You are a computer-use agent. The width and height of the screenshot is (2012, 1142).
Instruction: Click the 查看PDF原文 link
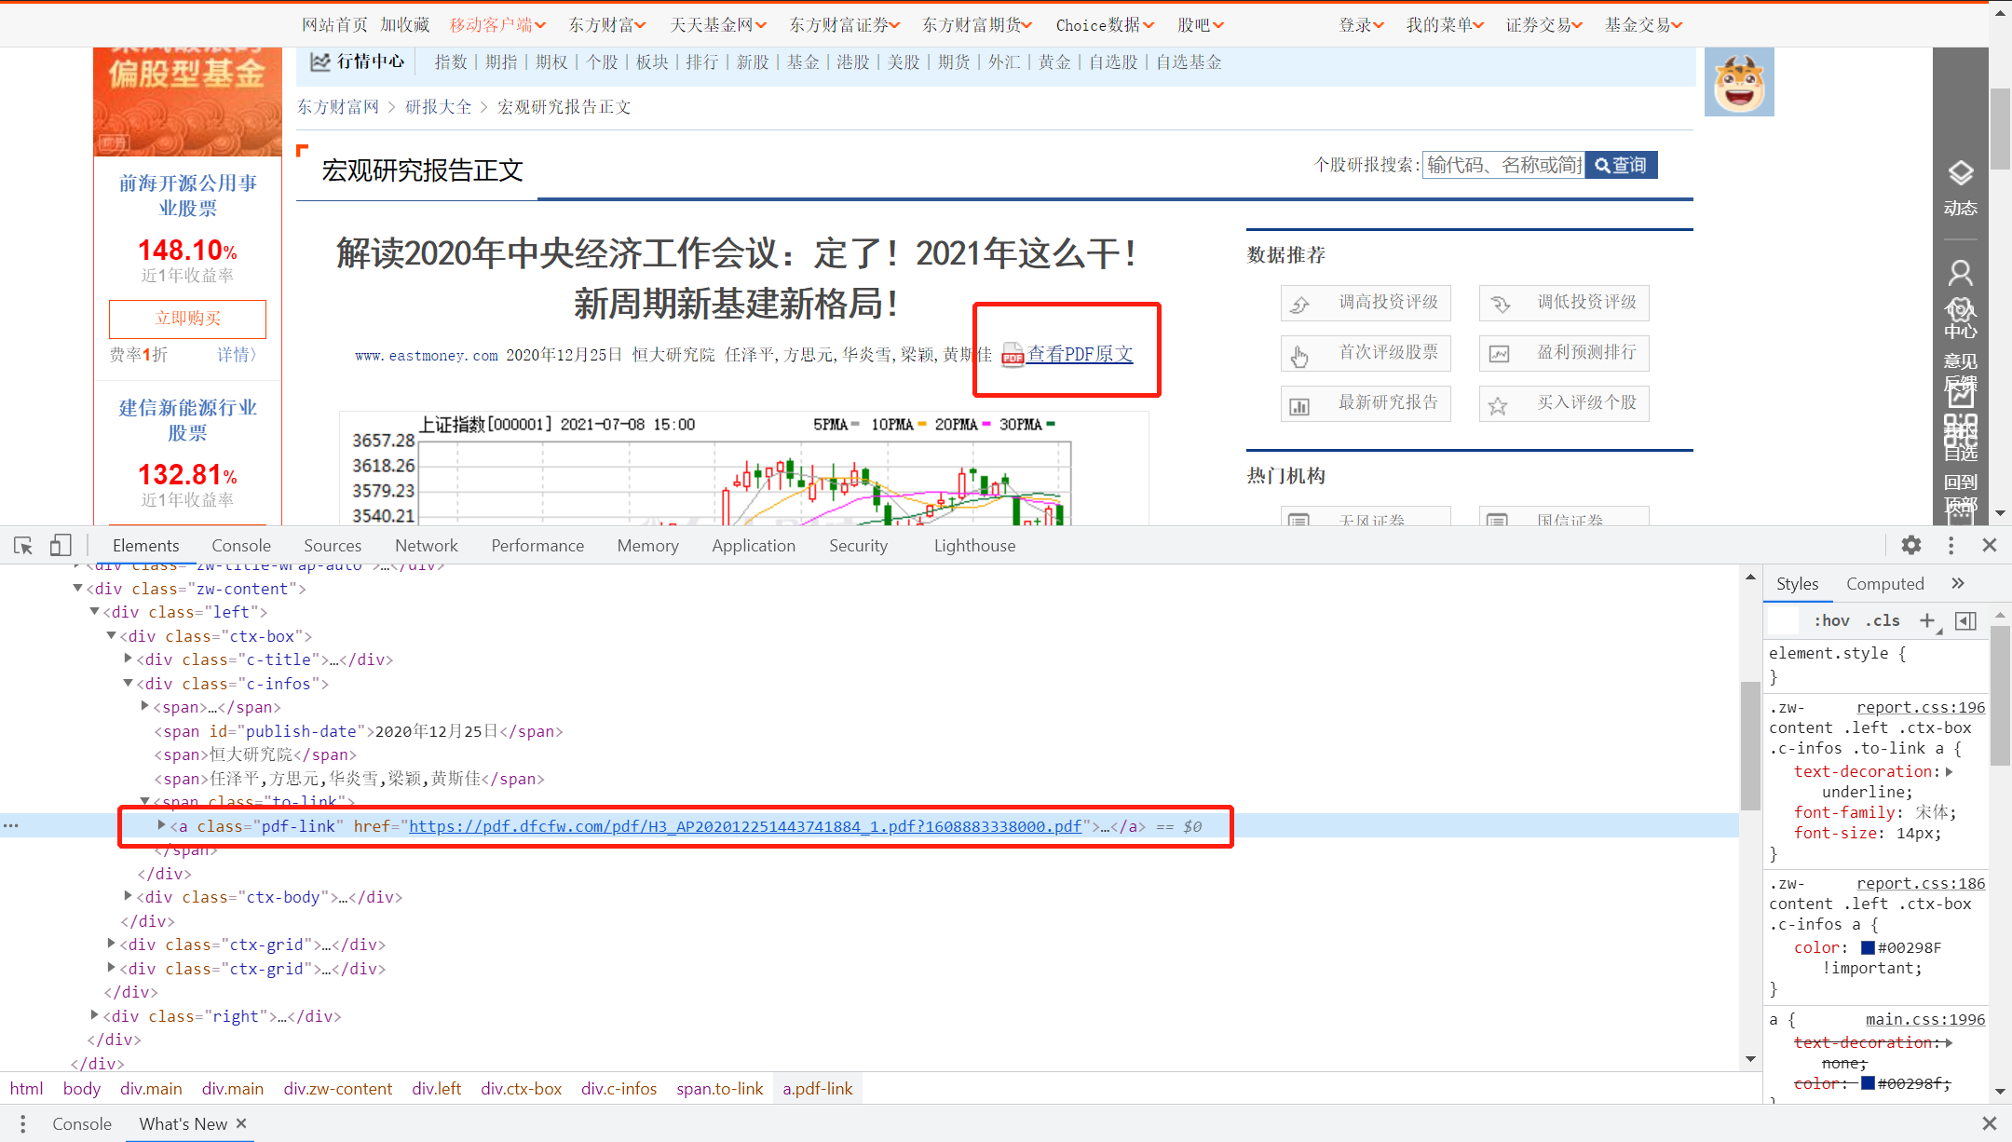click(1080, 355)
